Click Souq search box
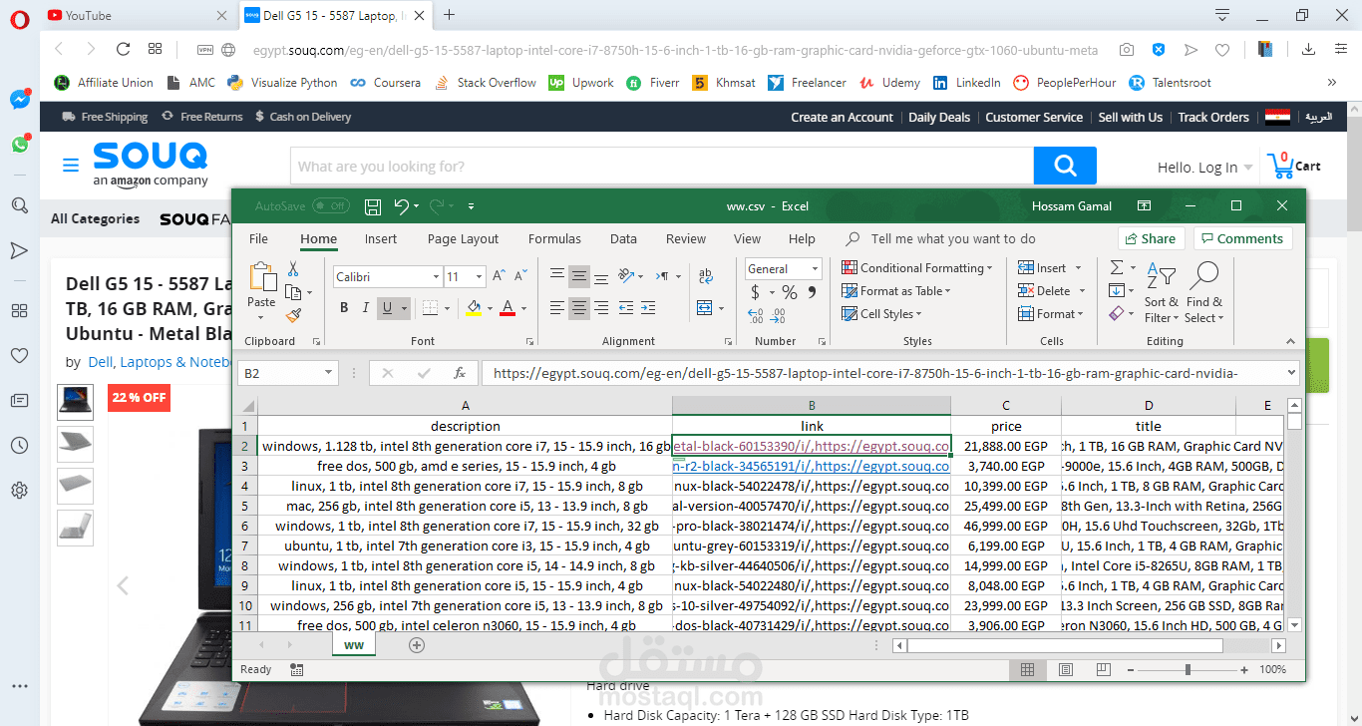 pos(662,167)
